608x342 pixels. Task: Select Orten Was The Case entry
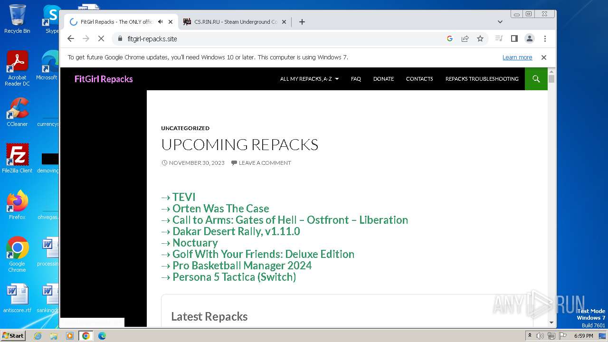220,209
